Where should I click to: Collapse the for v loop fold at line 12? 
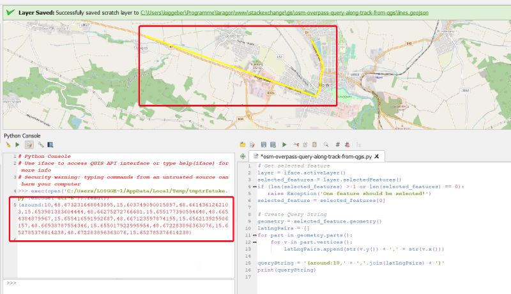(254, 242)
